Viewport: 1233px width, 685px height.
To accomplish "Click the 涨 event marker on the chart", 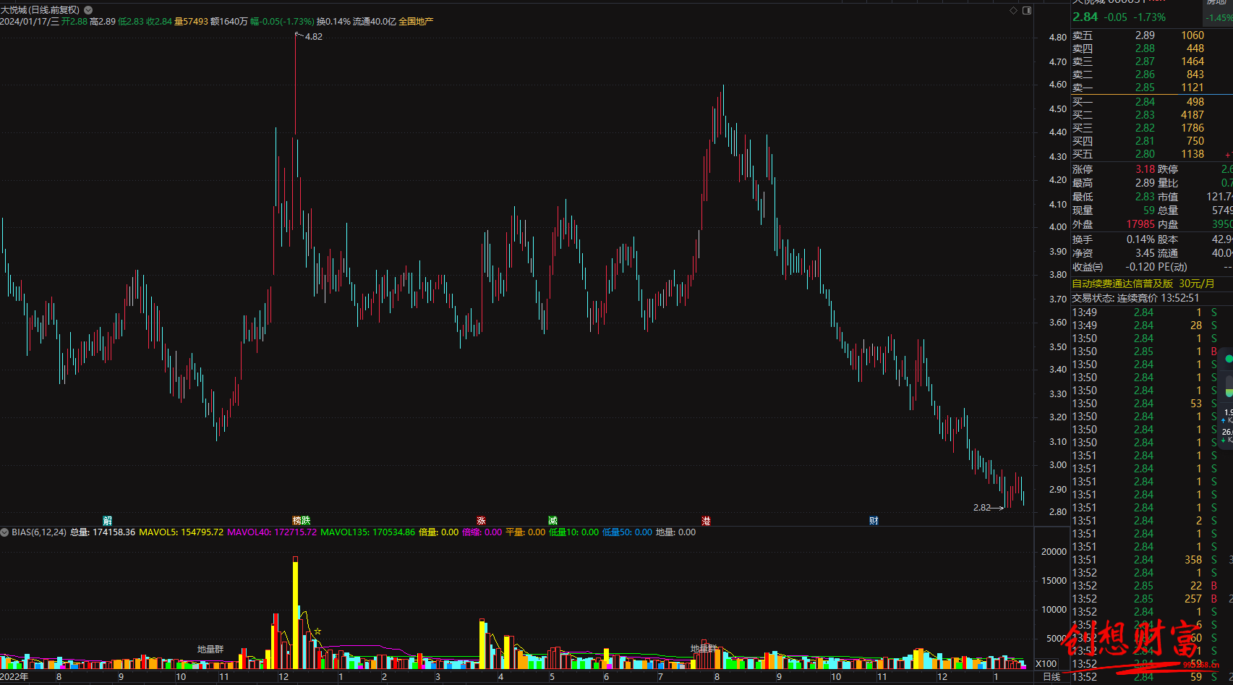I will click(x=481, y=521).
